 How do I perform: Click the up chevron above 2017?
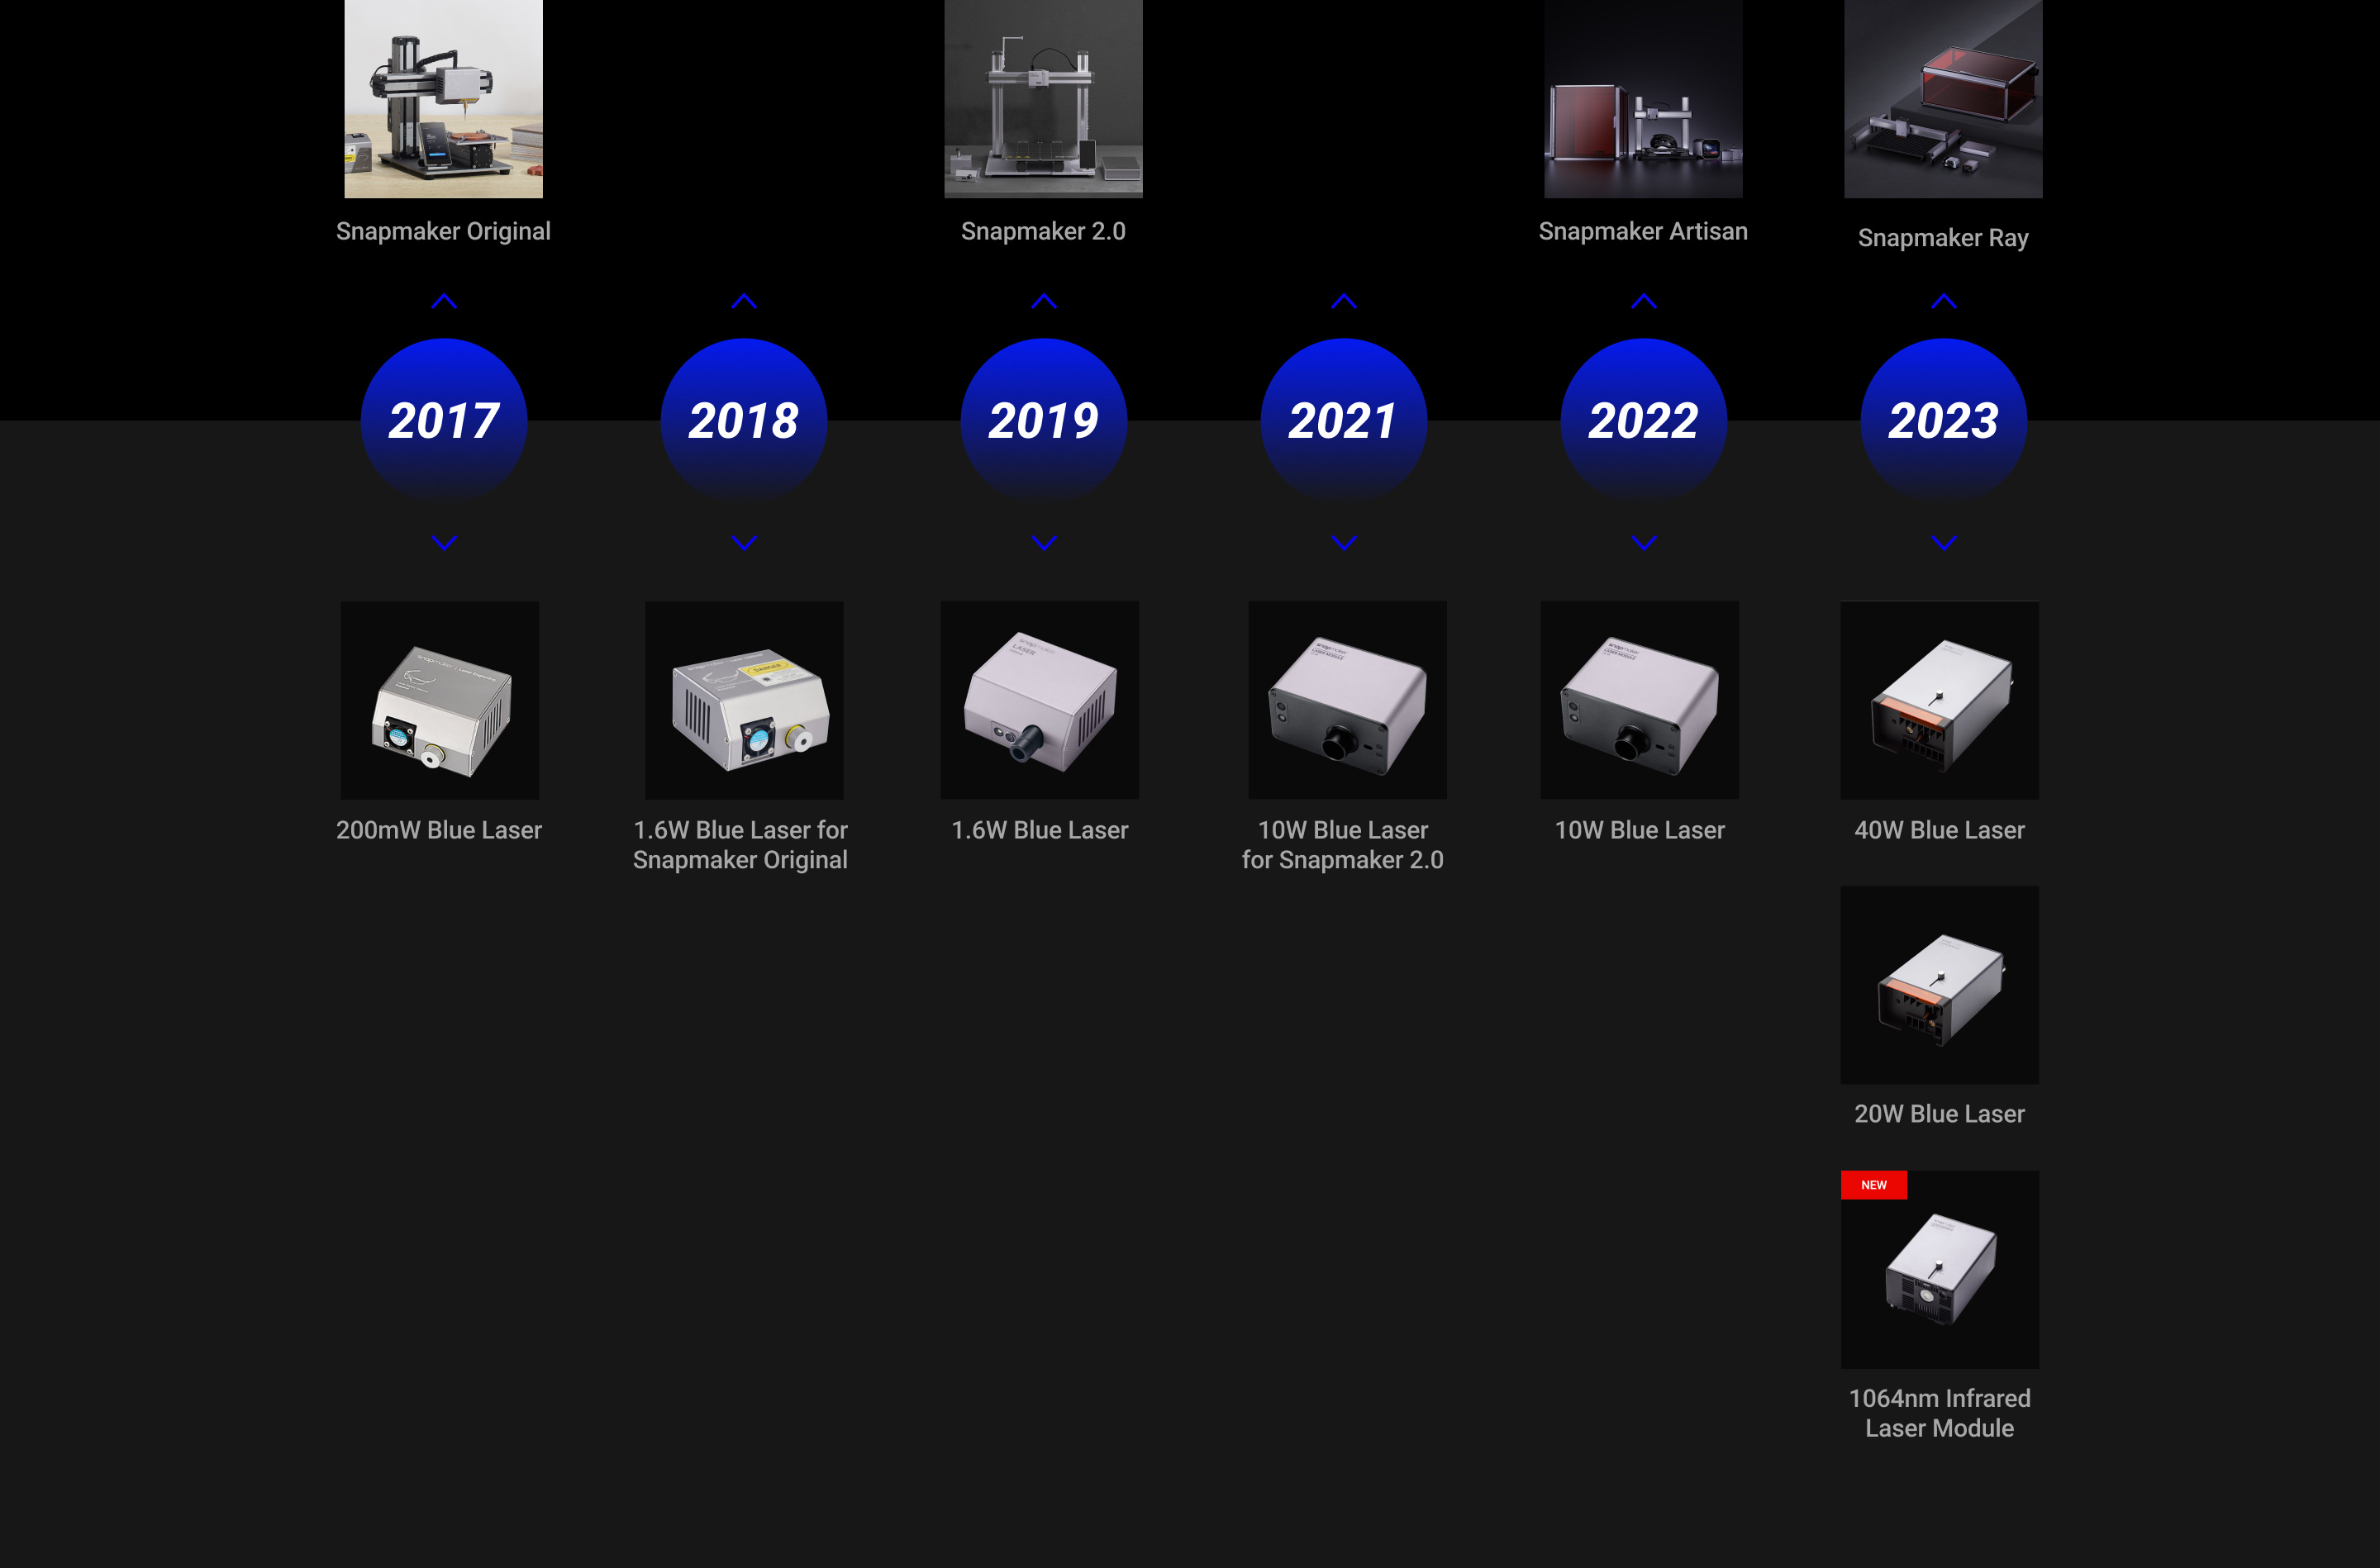[444, 301]
